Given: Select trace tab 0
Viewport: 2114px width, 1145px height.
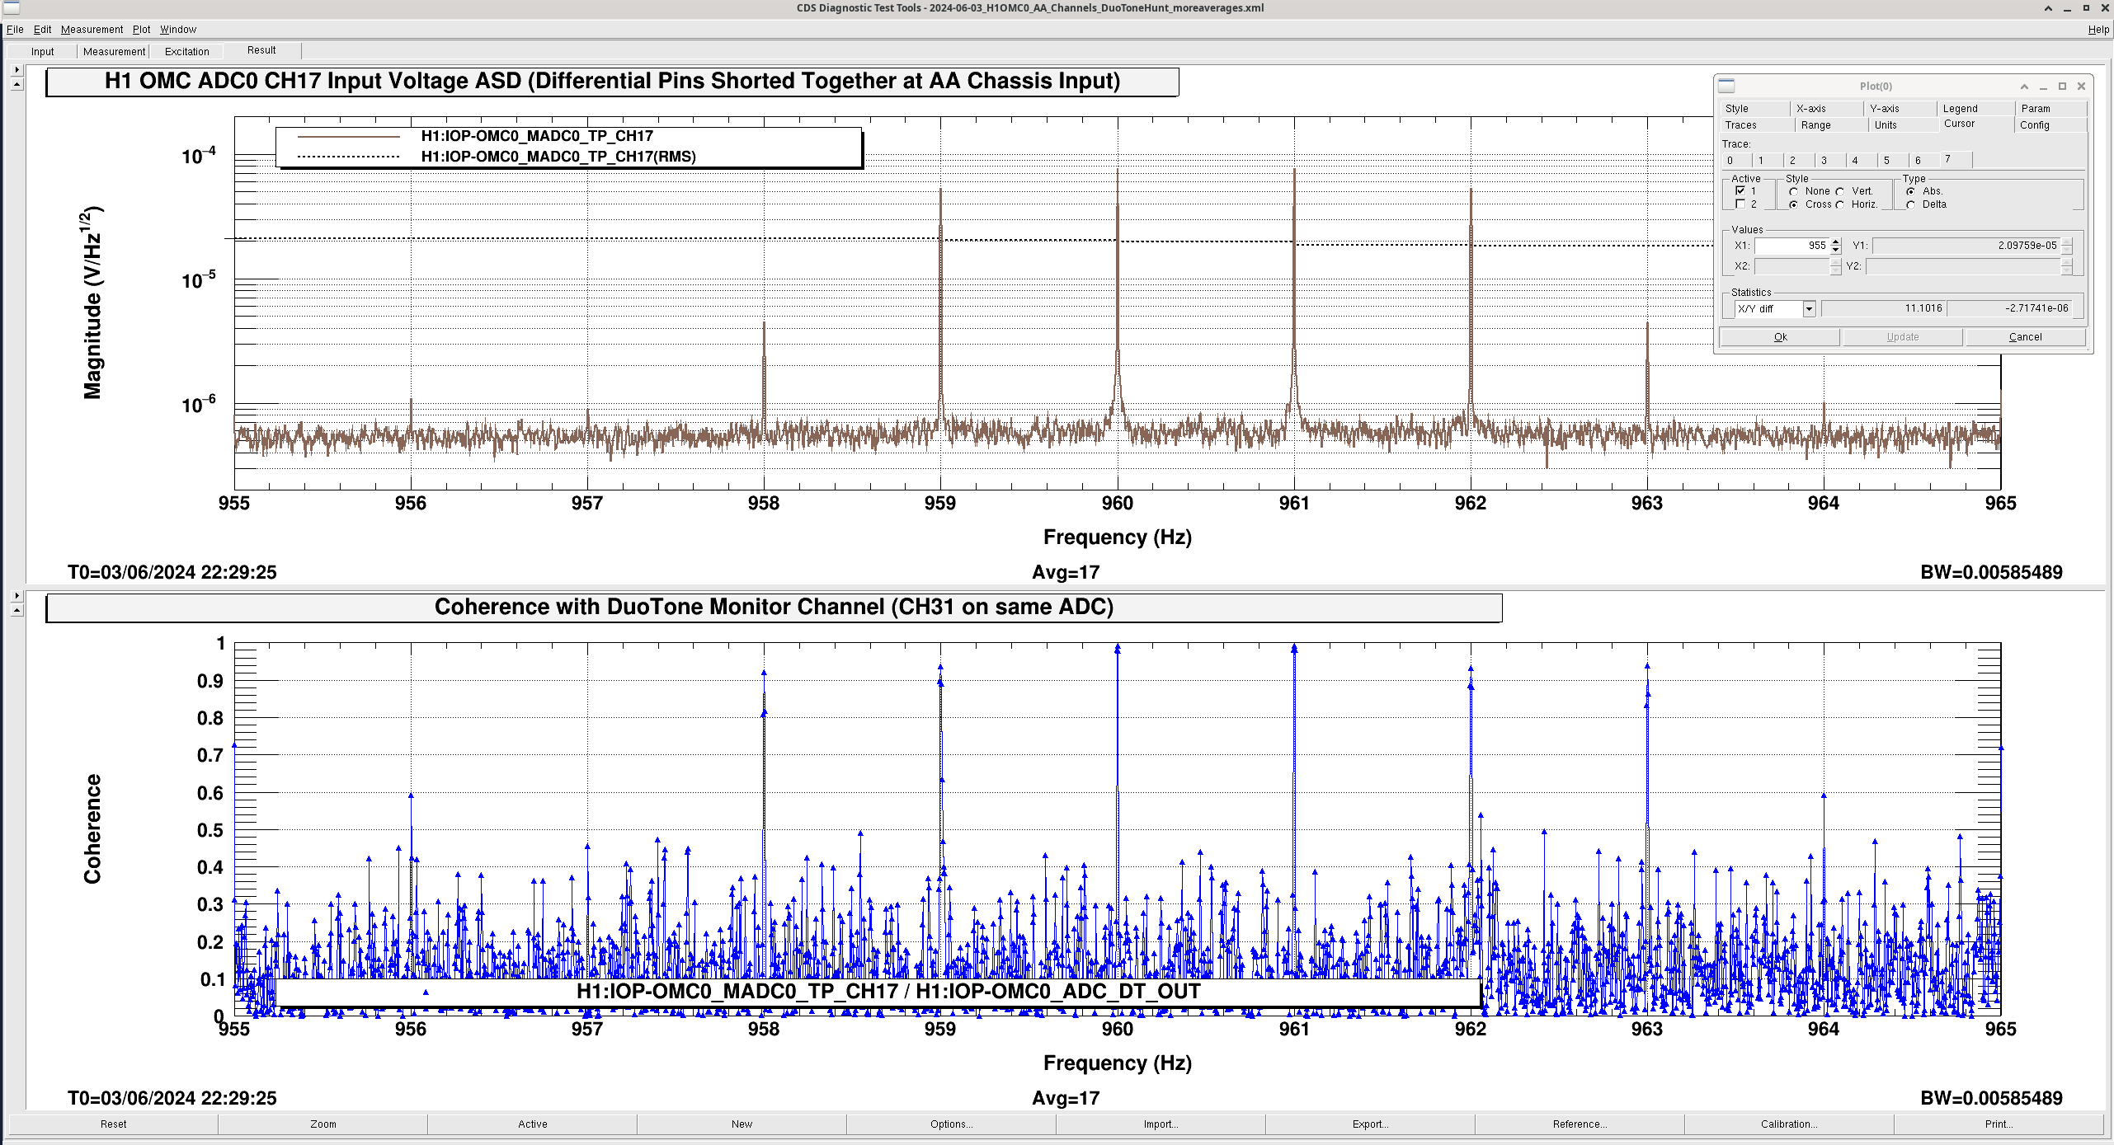Looking at the screenshot, I should [1736, 161].
